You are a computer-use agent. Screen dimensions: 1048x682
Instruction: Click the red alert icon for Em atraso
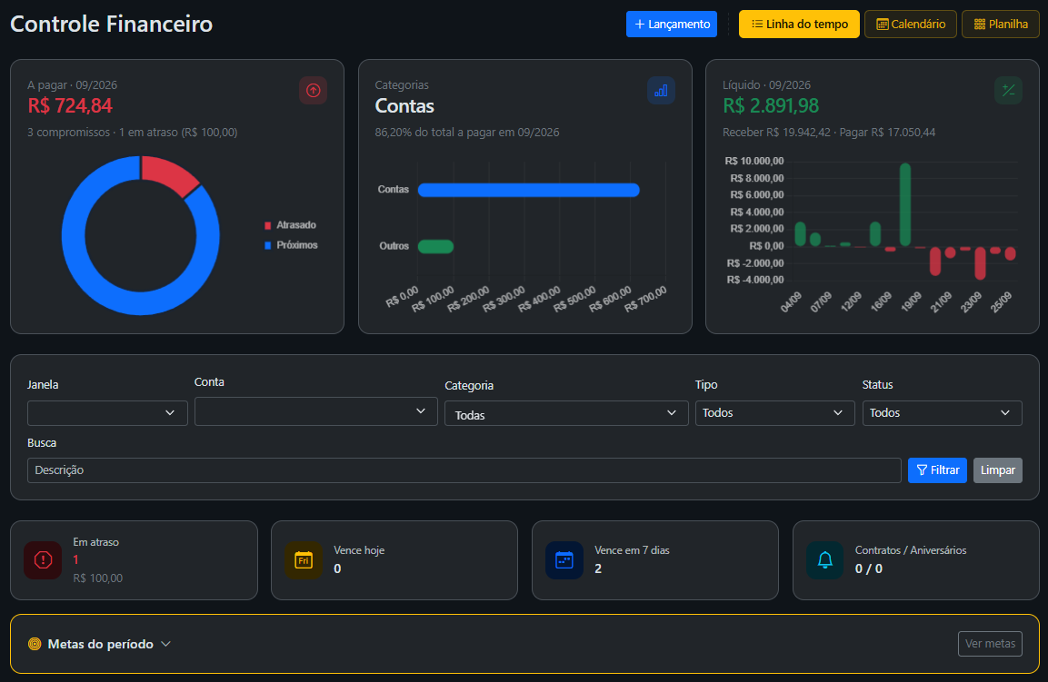tap(43, 559)
